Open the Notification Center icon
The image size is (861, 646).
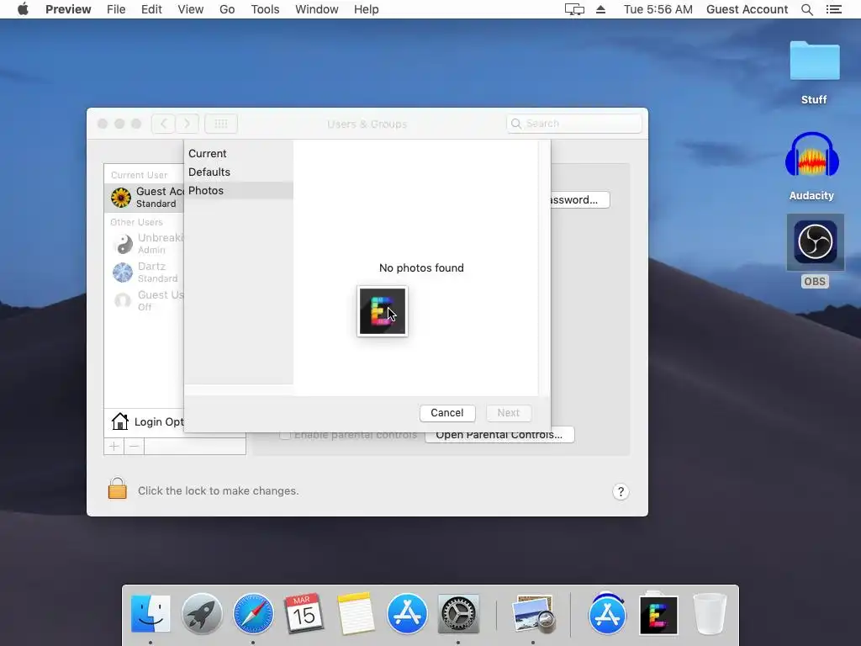pyautogui.click(x=833, y=9)
